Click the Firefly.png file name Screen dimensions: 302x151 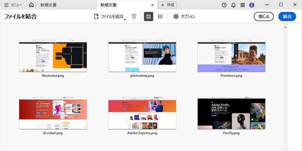[x=231, y=133]
